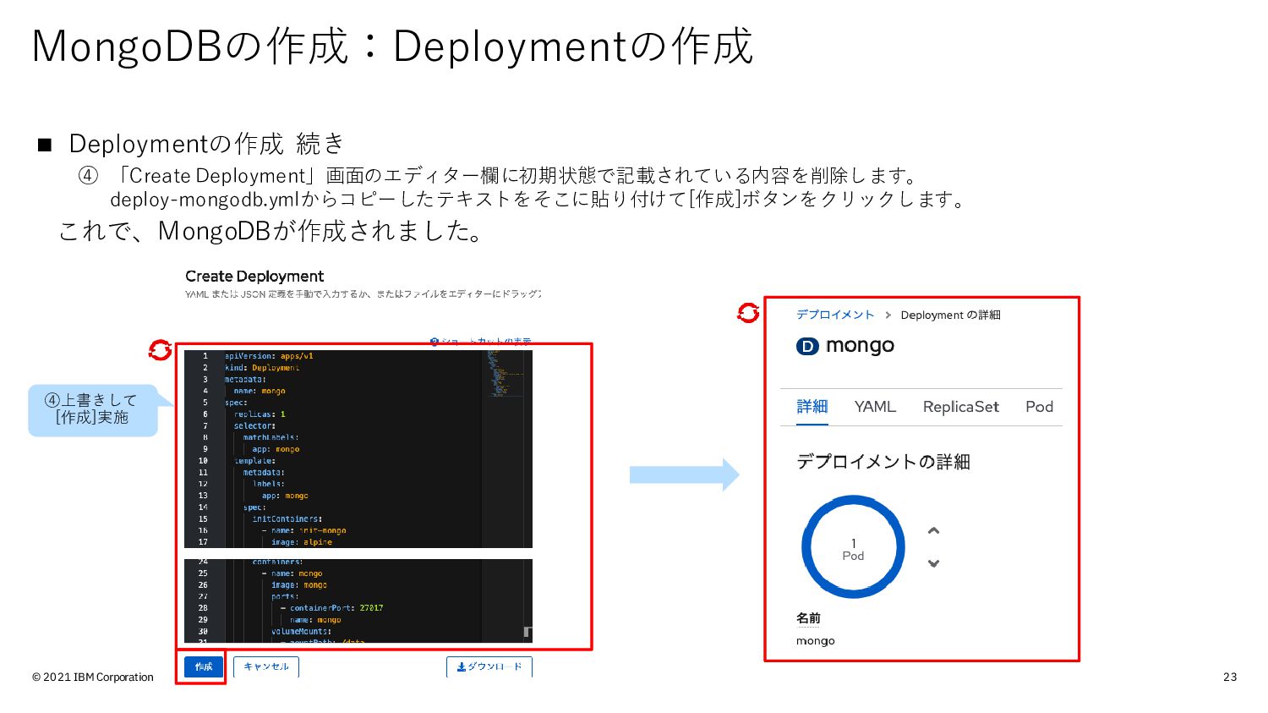Click the red OpenShift icon near details panel

point(748,313)
